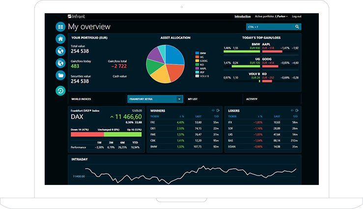This screenshot has width=363, height=209.
Task: Click the VOLV B white legend swatch
Action: 197,76
